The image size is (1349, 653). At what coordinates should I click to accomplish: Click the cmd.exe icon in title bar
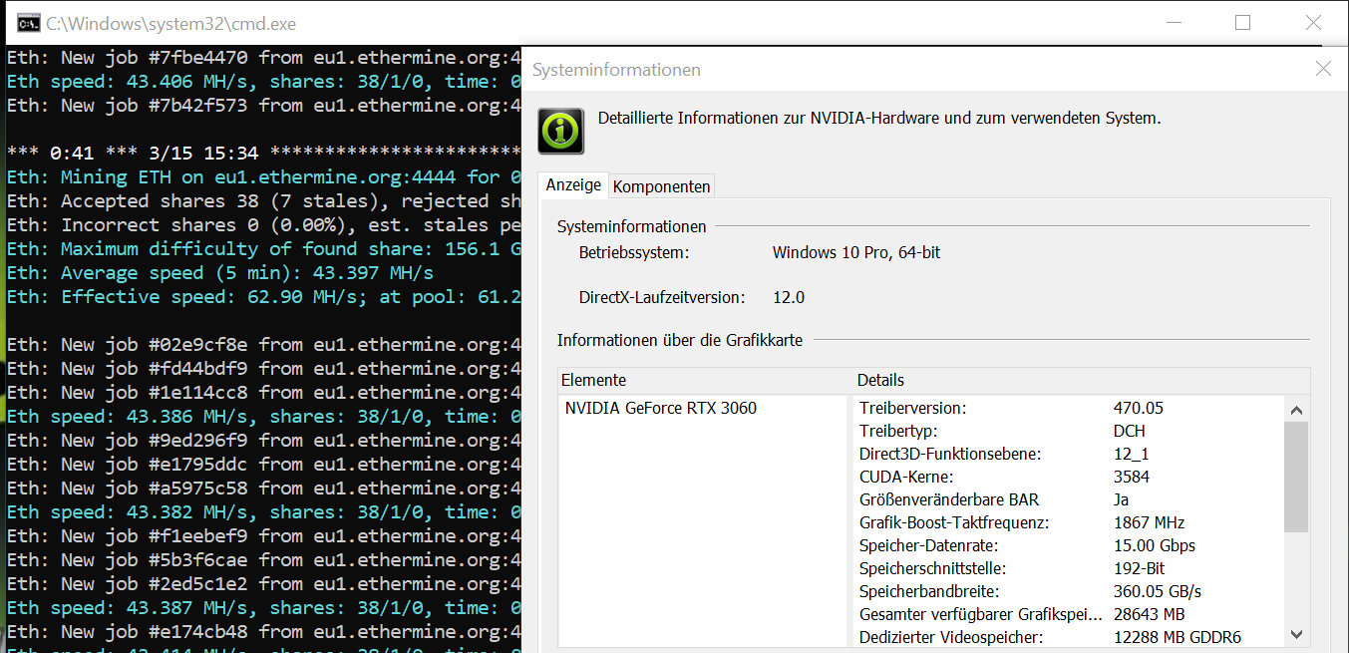[x=29, y=23]
